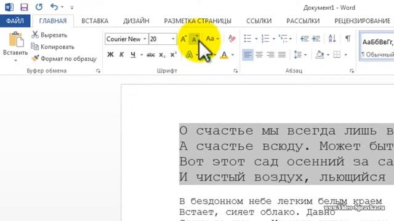Screen dimensions: 394x221
Task: Switch to the ВСТАВКА tab
Action: coord(95,21)
